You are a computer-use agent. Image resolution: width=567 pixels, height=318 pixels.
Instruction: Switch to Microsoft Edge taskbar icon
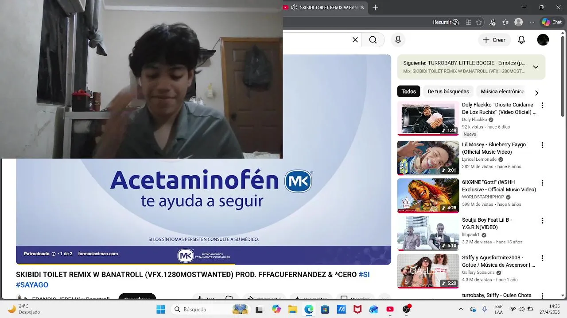pos(309,309)
